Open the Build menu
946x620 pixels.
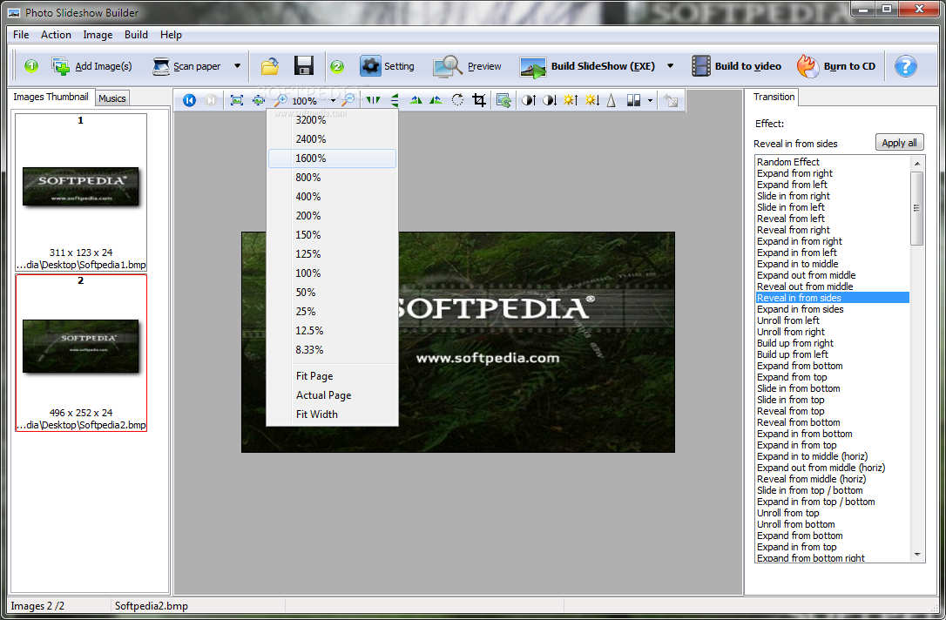[x=136, y=34]
